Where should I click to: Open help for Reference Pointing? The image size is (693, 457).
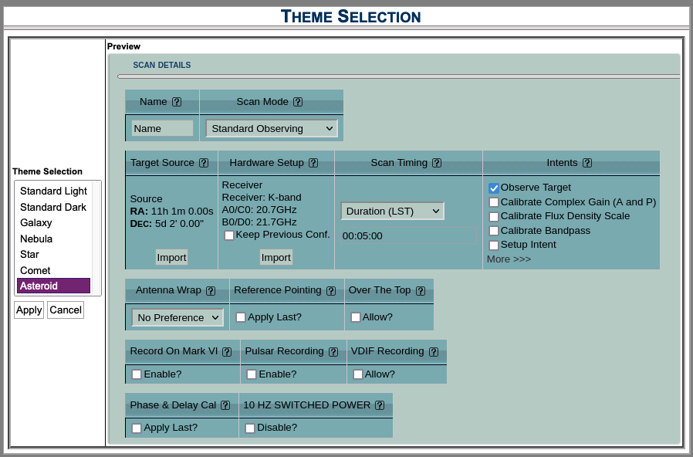pyautogui.click(x=330, y=290)
